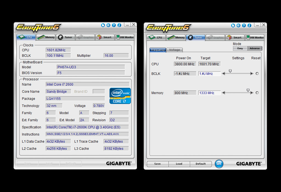281x192 pixels.
Task: Switch mode to Advance
Action: point(255,48)
